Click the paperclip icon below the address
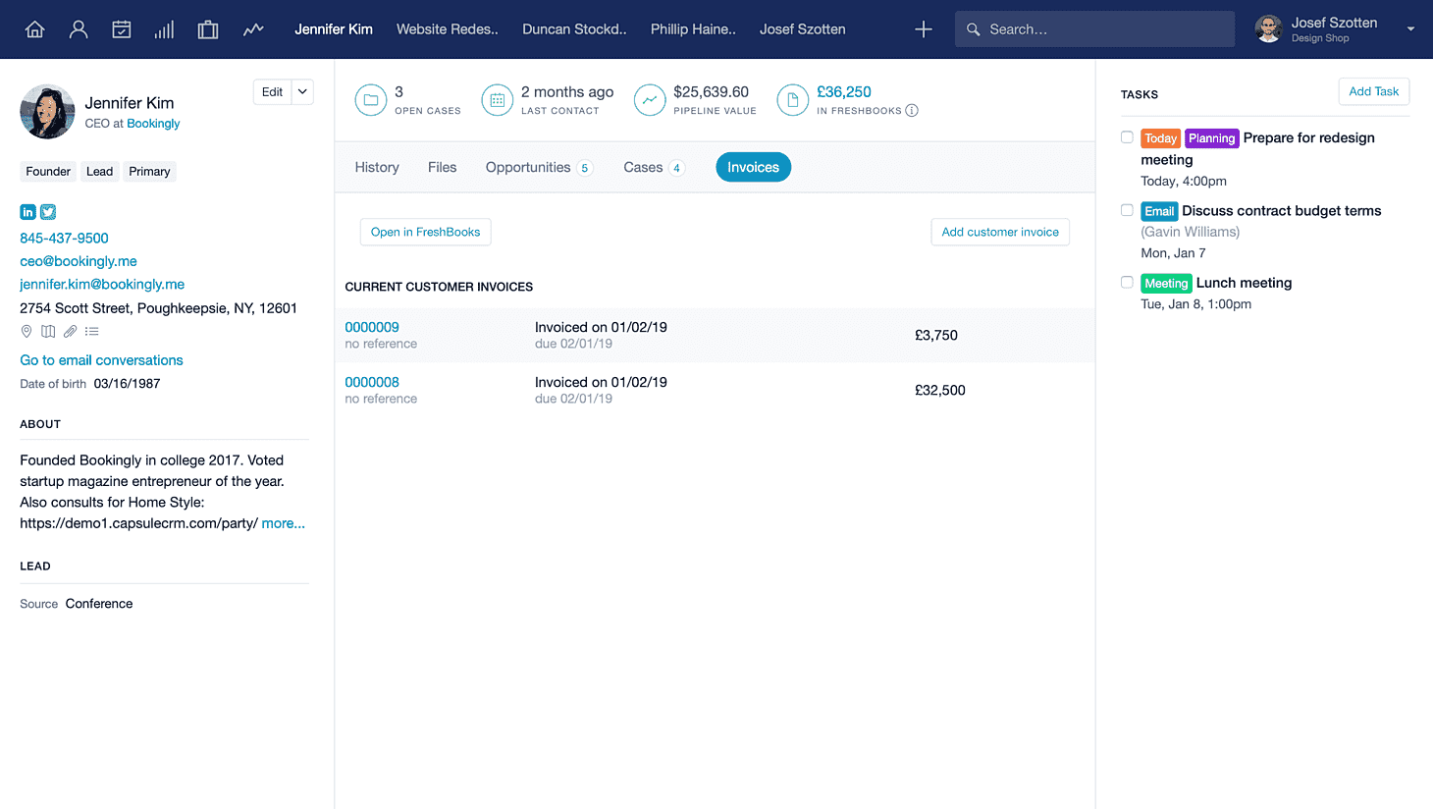This screenshot has width=1433, height=809. (70, 332)
